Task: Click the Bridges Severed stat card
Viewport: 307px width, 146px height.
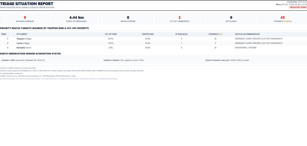Action: 128,19
